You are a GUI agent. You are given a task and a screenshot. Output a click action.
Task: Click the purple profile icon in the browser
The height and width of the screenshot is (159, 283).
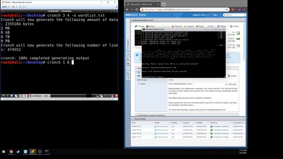click(239, 10)
